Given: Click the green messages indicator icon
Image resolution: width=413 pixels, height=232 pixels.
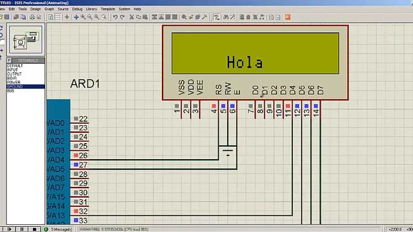Looking at the screenshot, I should 46,229.
